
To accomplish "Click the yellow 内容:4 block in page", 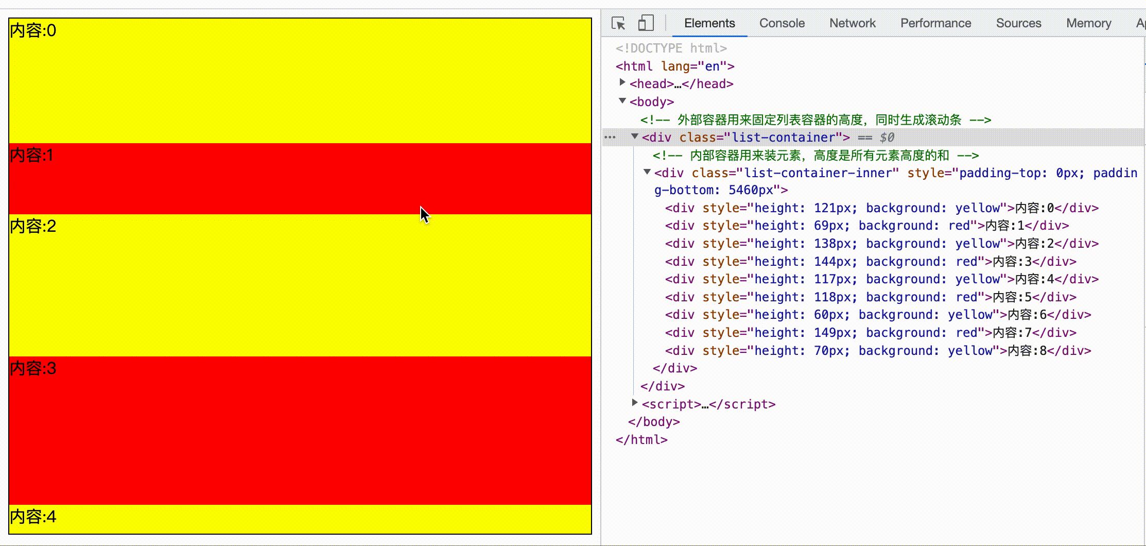I will [300, 519].
